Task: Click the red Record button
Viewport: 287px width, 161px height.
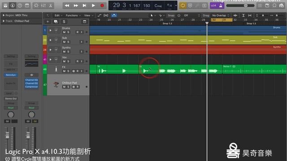Action: (102, 5)
